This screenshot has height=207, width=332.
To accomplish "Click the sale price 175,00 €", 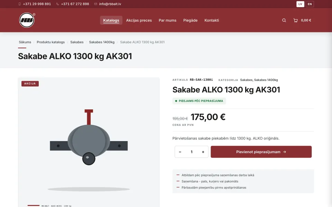I will (208, 117).
